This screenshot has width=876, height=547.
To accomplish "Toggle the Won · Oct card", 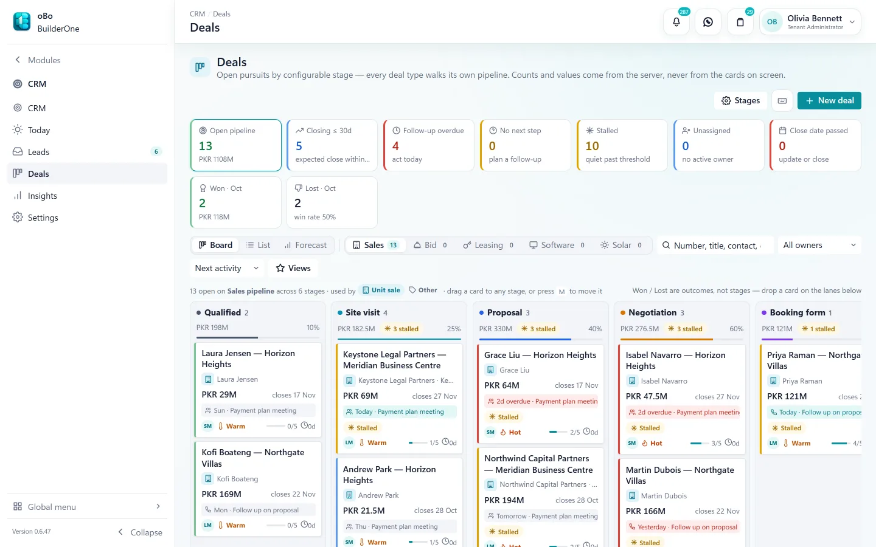I will coord(236,202).
